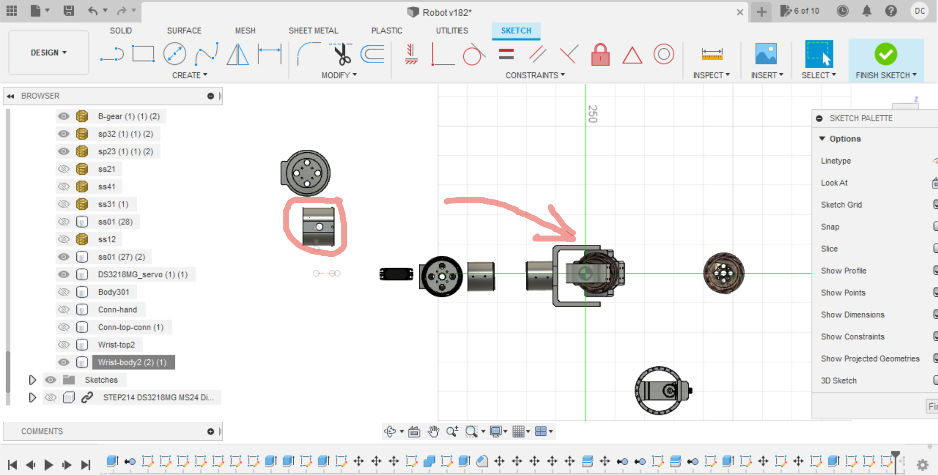Open the DESIGN workspace dropdown
Image resolution: width=938 pixels, height=475 pixels.
48,53
